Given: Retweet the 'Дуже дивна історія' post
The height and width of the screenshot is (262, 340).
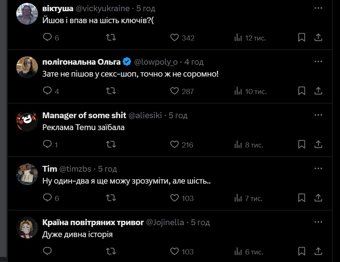Looking at the screenshot, I should [x=111, y=251].
